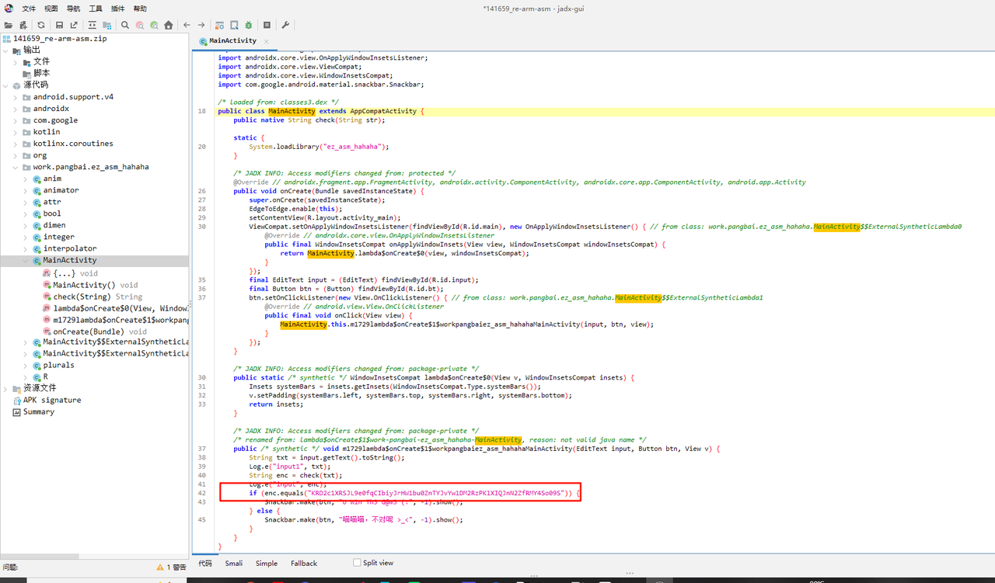Collapse the 源代码 tree node
The image size is (995, 583).
pyautogui.click(x=6, y=85)
